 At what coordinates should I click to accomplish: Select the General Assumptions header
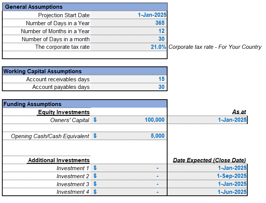pyautogui.click(x=85, y=7)
